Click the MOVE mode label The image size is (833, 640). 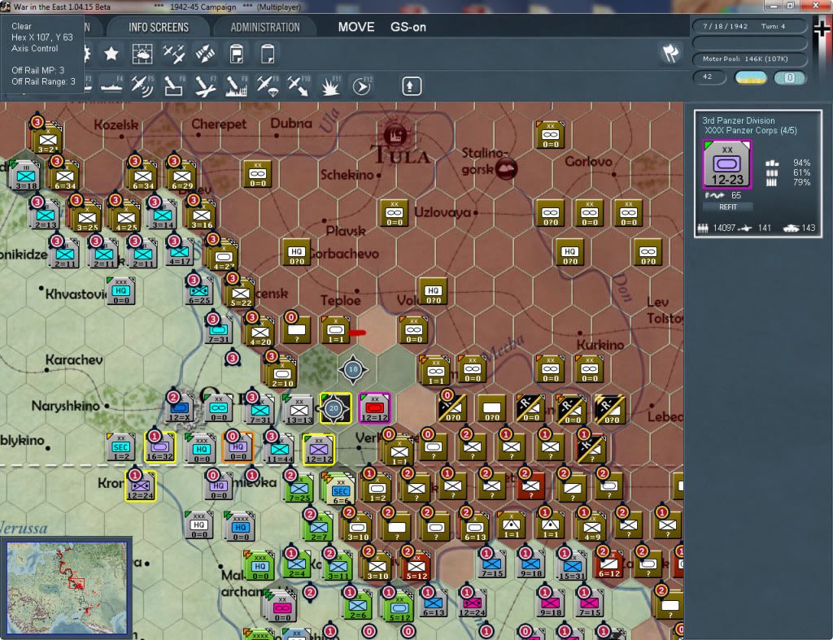(356, 27)
